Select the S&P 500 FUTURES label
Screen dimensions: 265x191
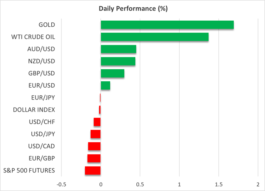pos(29,171)
